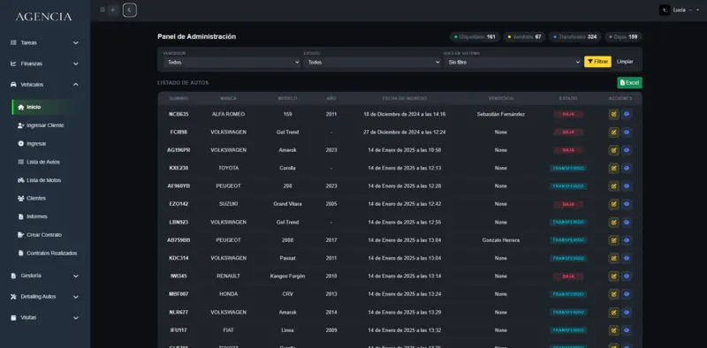Click the Vendidos 67 status badge

pyautogui.click(x=524, y=37)
